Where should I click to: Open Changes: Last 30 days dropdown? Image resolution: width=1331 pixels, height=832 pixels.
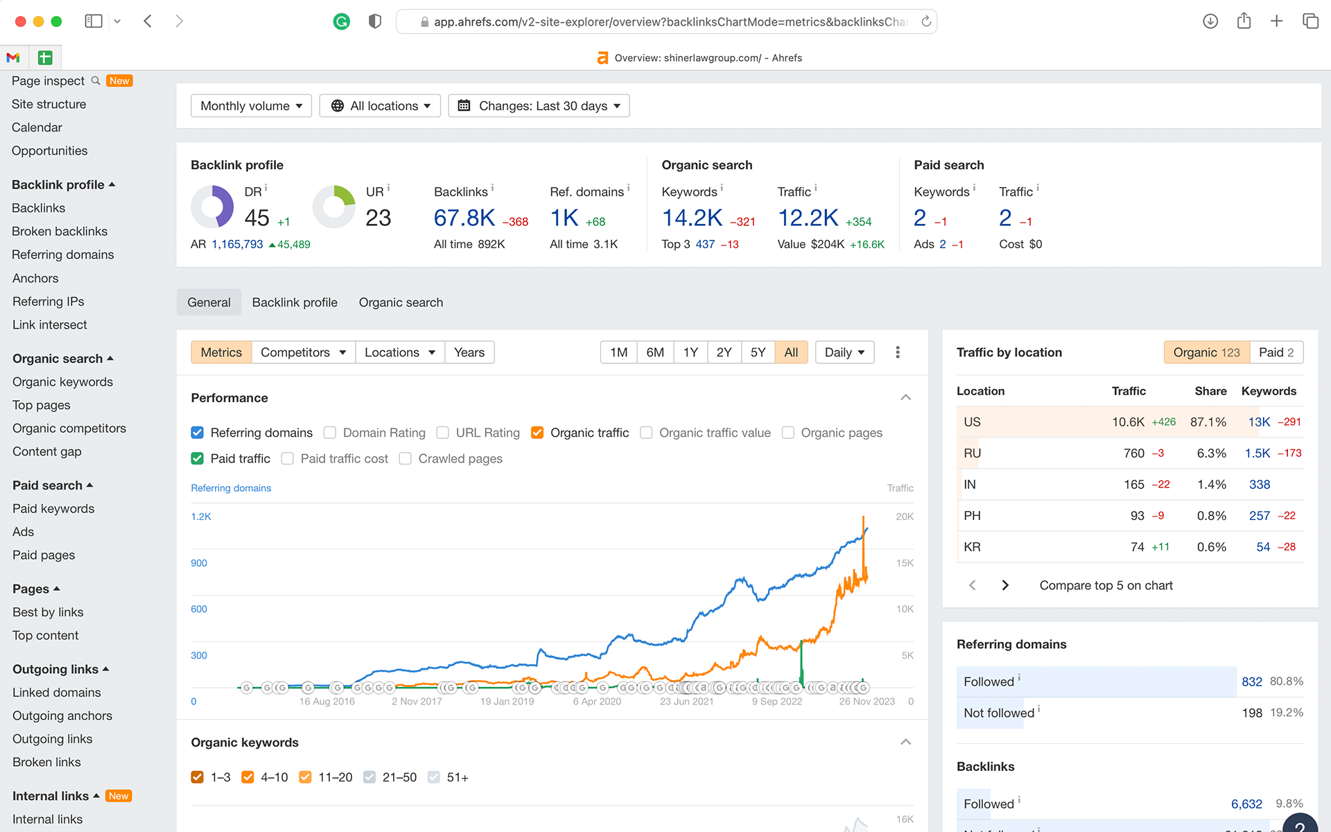(x=539, y=105)
